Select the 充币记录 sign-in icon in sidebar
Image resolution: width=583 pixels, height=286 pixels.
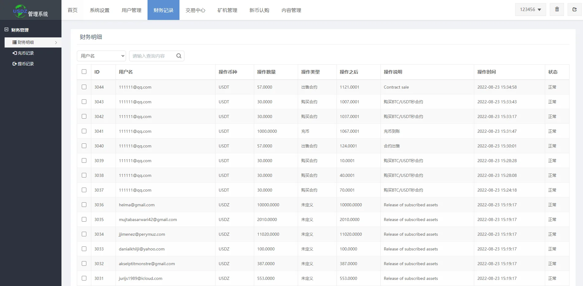(x=14, y=53)
